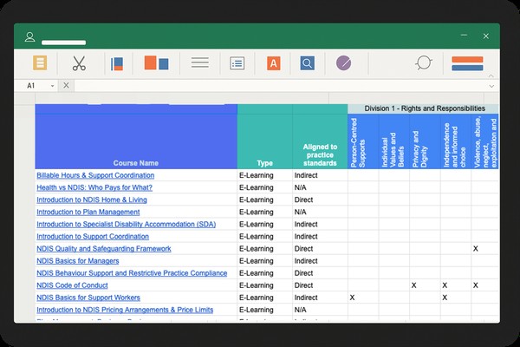Select Indirect cell in Introduction to Support Coordination row

pos(320,237)
